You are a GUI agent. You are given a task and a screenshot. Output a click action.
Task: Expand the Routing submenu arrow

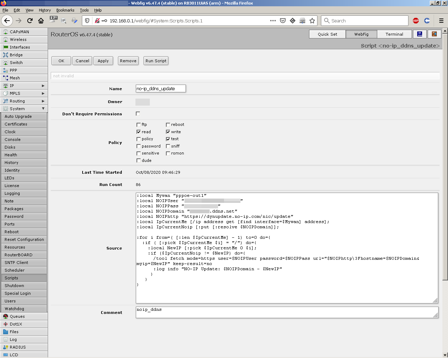43,101
